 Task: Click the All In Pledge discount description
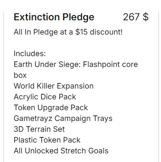pyautogui.click(x=68, y=32)
